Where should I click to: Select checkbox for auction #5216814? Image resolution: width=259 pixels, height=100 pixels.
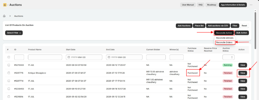9,97
